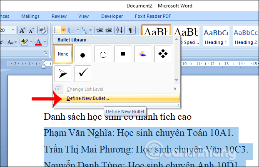Click the Increase Indent button
Image resolution: width=259 pixels, height=167 pixels.
coord(109,30)
